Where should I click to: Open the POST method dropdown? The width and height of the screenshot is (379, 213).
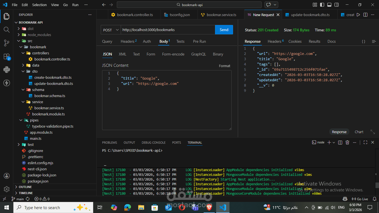pyautogui.click(x=110, y=30)
